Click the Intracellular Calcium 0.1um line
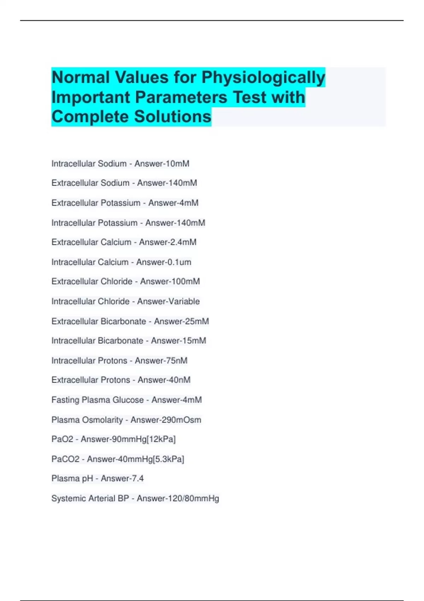This screenshot has width=424, height=601. [x=121, y=262]
